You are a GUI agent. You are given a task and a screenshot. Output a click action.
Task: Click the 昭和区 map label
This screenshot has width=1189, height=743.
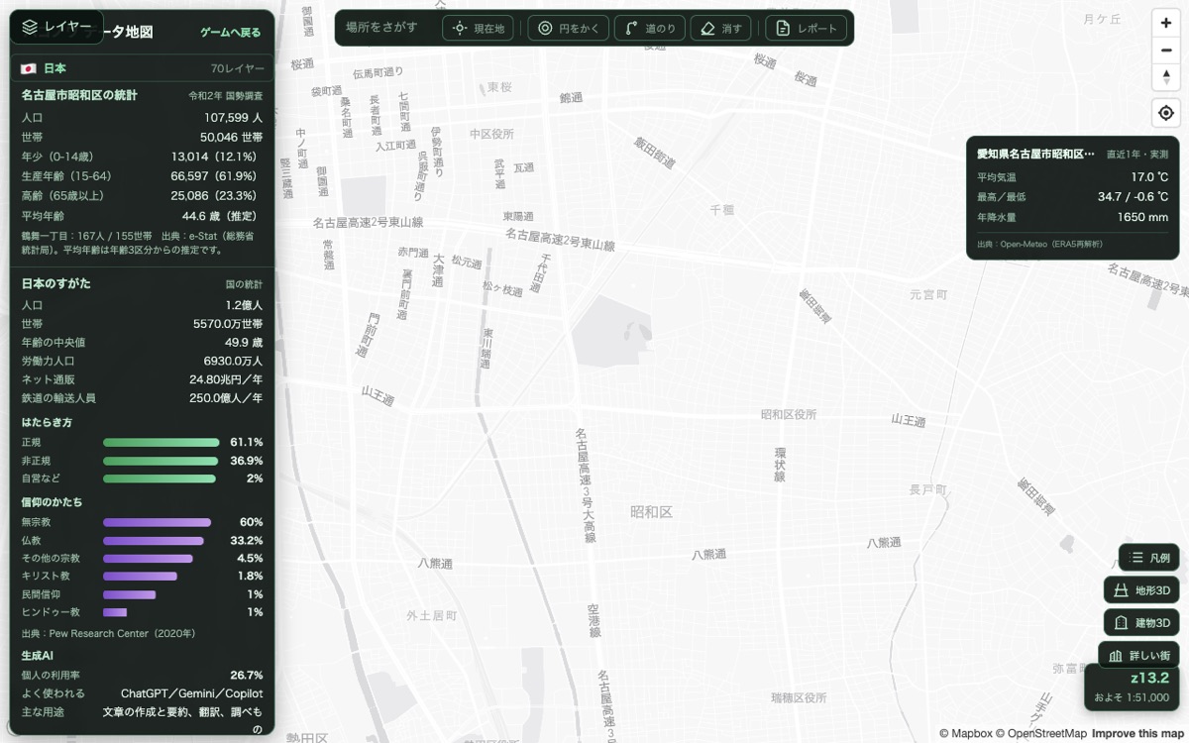pos(651,512)
